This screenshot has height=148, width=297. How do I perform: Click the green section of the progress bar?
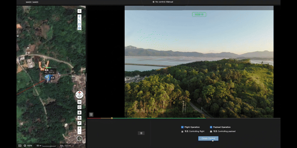(x=159, y=118)
